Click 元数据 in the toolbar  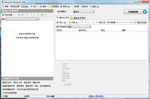[x=76, y=6]
